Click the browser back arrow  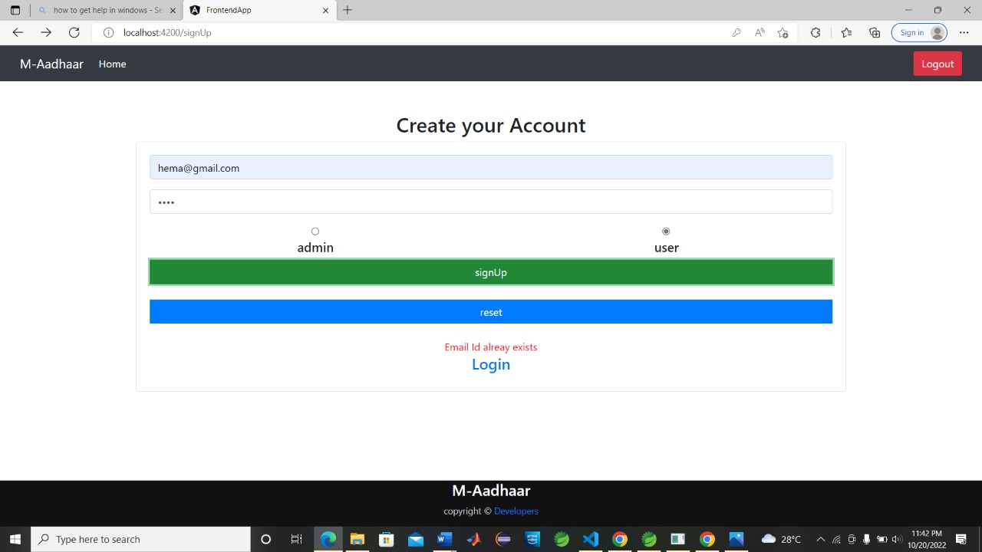[x=18, y=32]
